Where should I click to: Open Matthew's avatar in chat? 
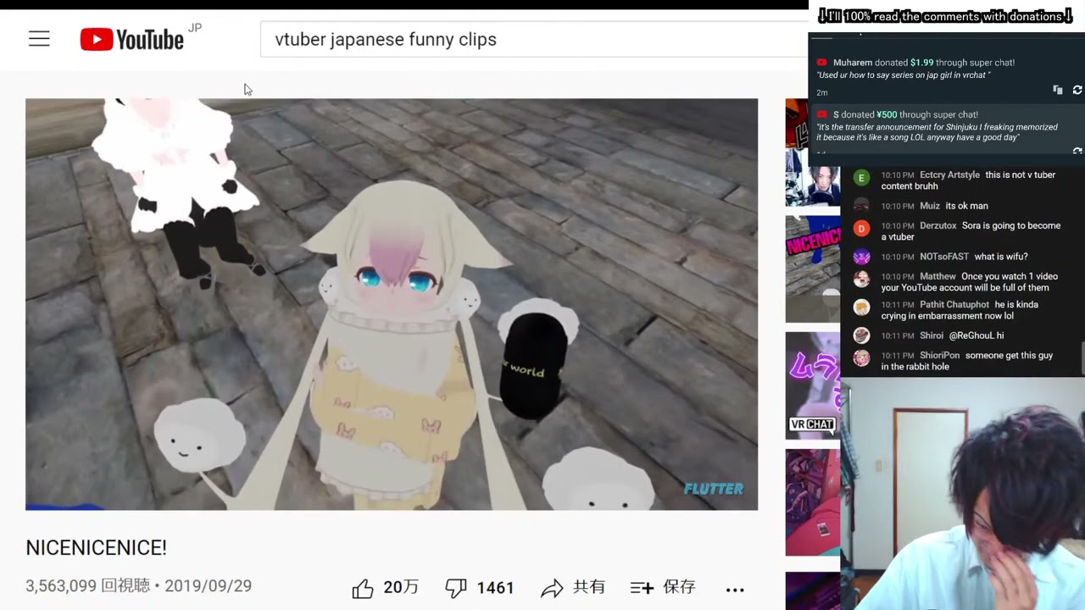861,280
